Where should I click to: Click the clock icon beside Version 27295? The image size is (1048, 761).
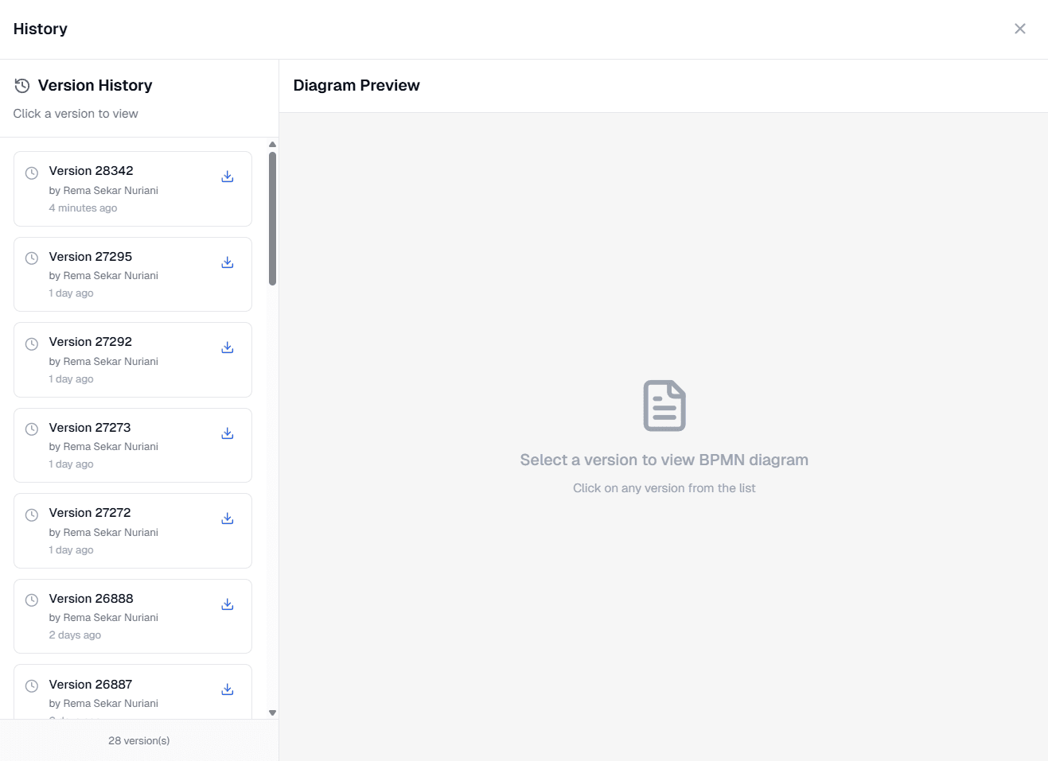tap(31, 258)
